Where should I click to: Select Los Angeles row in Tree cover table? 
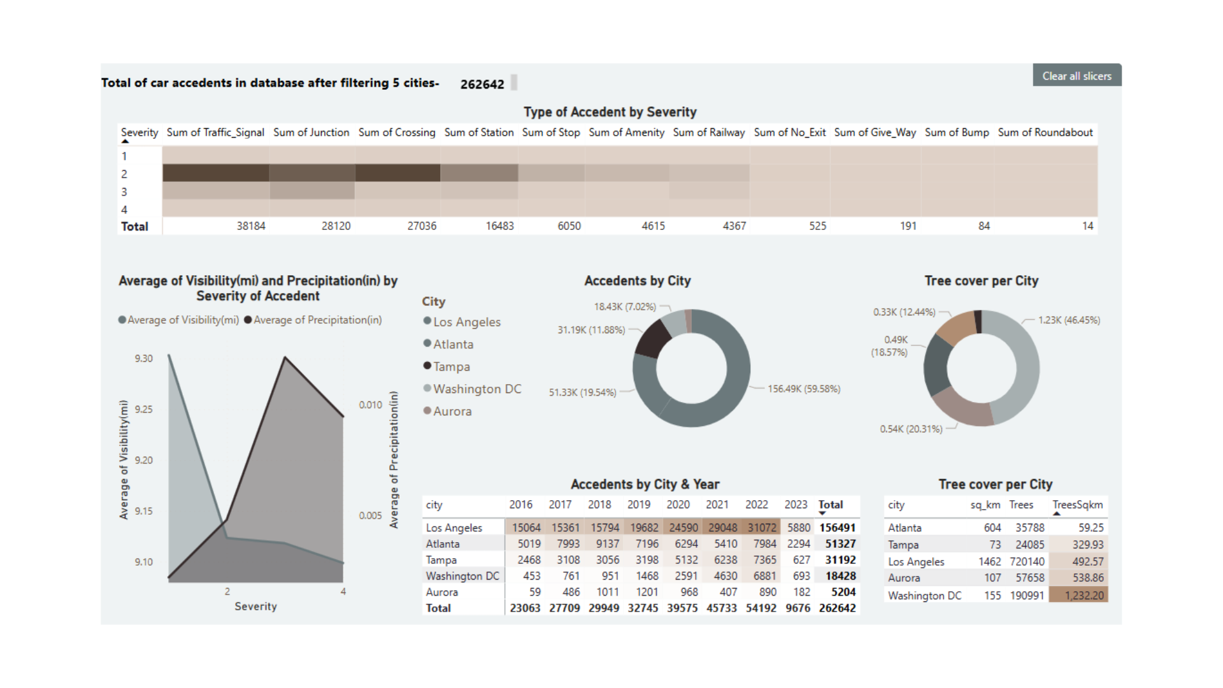pos(996,561)
